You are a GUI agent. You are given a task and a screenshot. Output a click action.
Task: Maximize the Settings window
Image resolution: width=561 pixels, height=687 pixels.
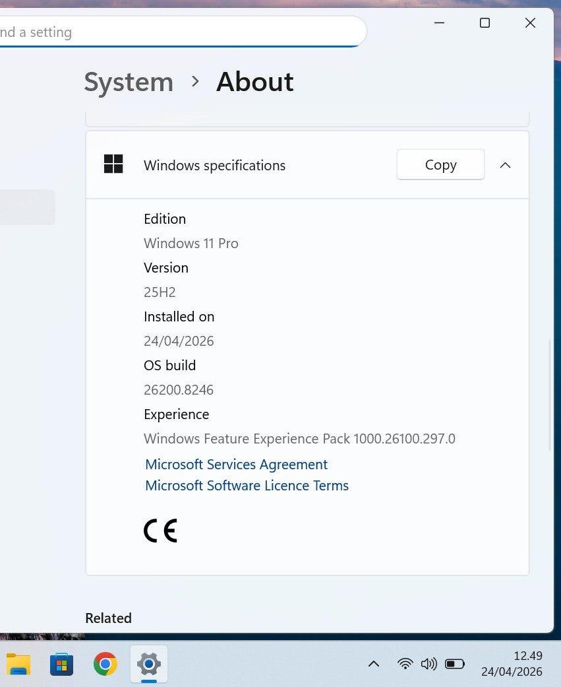[x=485, y=23]
